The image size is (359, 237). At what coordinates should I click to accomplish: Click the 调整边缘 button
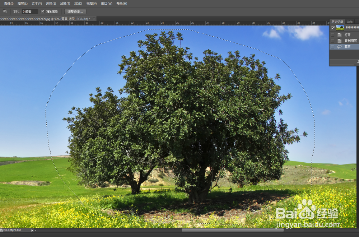[75, 11]
